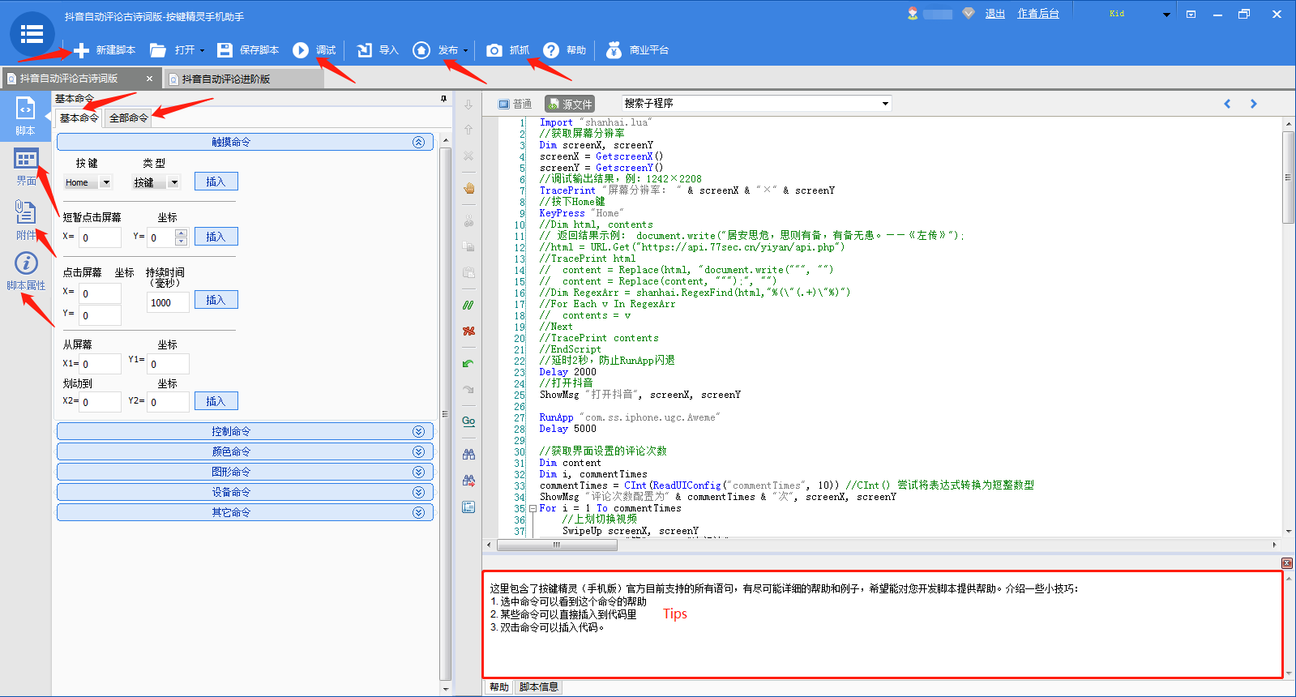The height and width of the screenshot is (697, 1296).
Task: Click the 保存脚本 floppy disk icon
Action: [x=225, y=50]
